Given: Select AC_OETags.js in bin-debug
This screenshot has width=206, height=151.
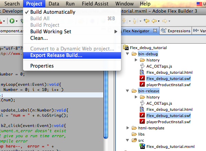Looking at the screenshot, I should [159, 66].
